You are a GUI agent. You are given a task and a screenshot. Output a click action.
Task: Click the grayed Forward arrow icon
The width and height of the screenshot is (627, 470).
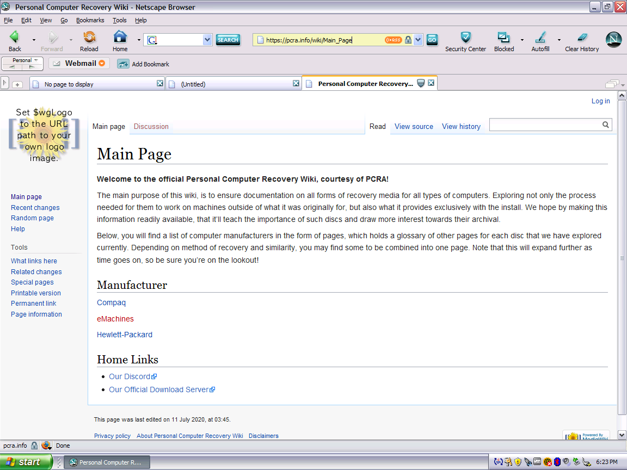click(53, 37)
